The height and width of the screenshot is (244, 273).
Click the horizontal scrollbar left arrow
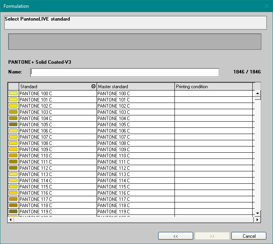click(11, 220)
